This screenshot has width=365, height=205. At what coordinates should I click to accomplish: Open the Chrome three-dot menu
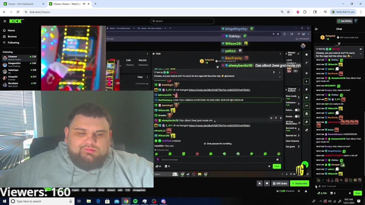pyautogui.click(x=361, y=12)
